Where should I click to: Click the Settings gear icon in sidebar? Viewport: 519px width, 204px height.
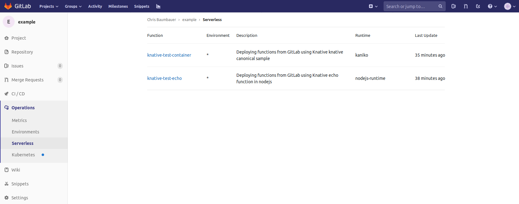click(x=7, y=198)
